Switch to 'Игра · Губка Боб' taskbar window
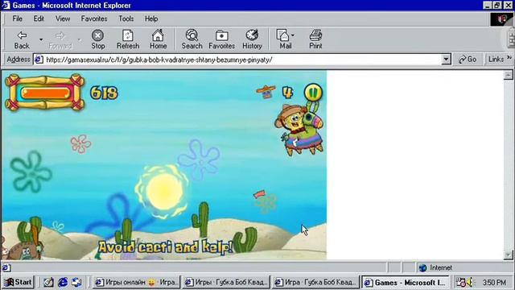Image resolution: width=515 pixels, height=290 pixels. coord(315,282)
